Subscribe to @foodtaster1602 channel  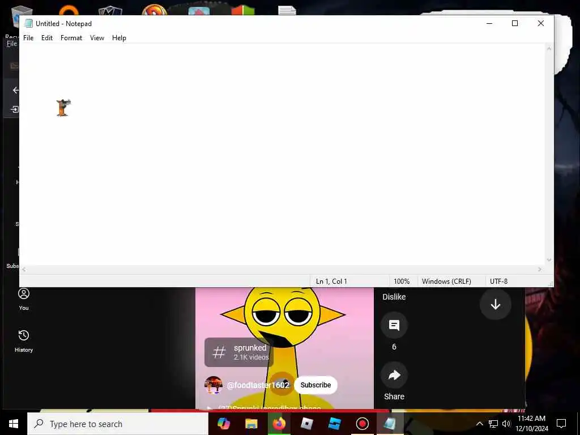point(315,385)
